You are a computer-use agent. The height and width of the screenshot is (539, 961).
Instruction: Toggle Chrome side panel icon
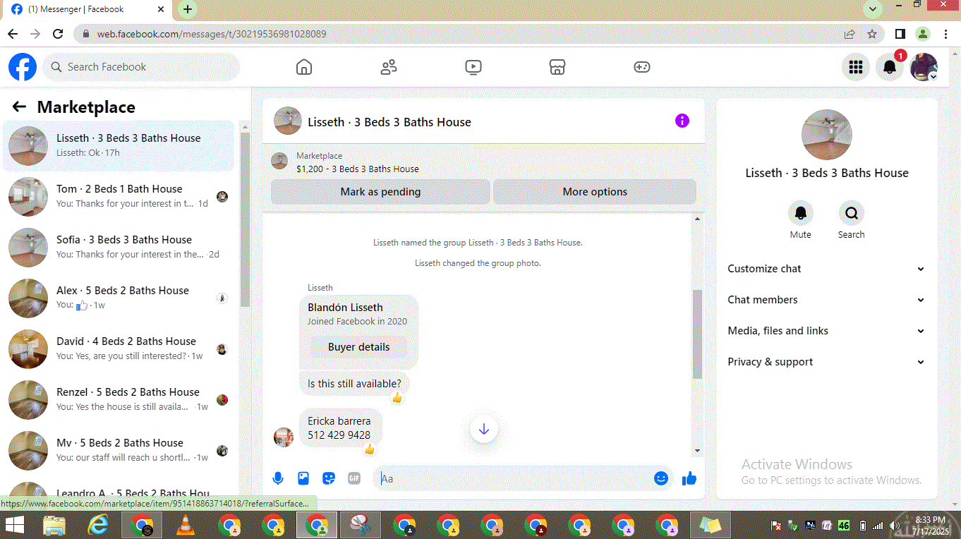pos(900,34)
